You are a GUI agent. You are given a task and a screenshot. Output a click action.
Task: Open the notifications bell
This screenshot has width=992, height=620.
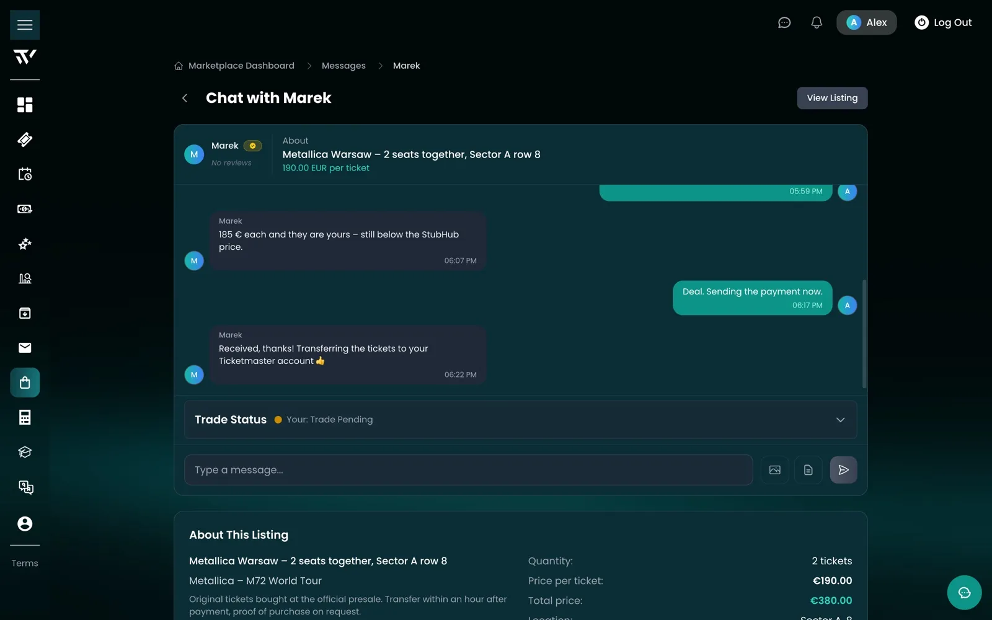[817, 22]
